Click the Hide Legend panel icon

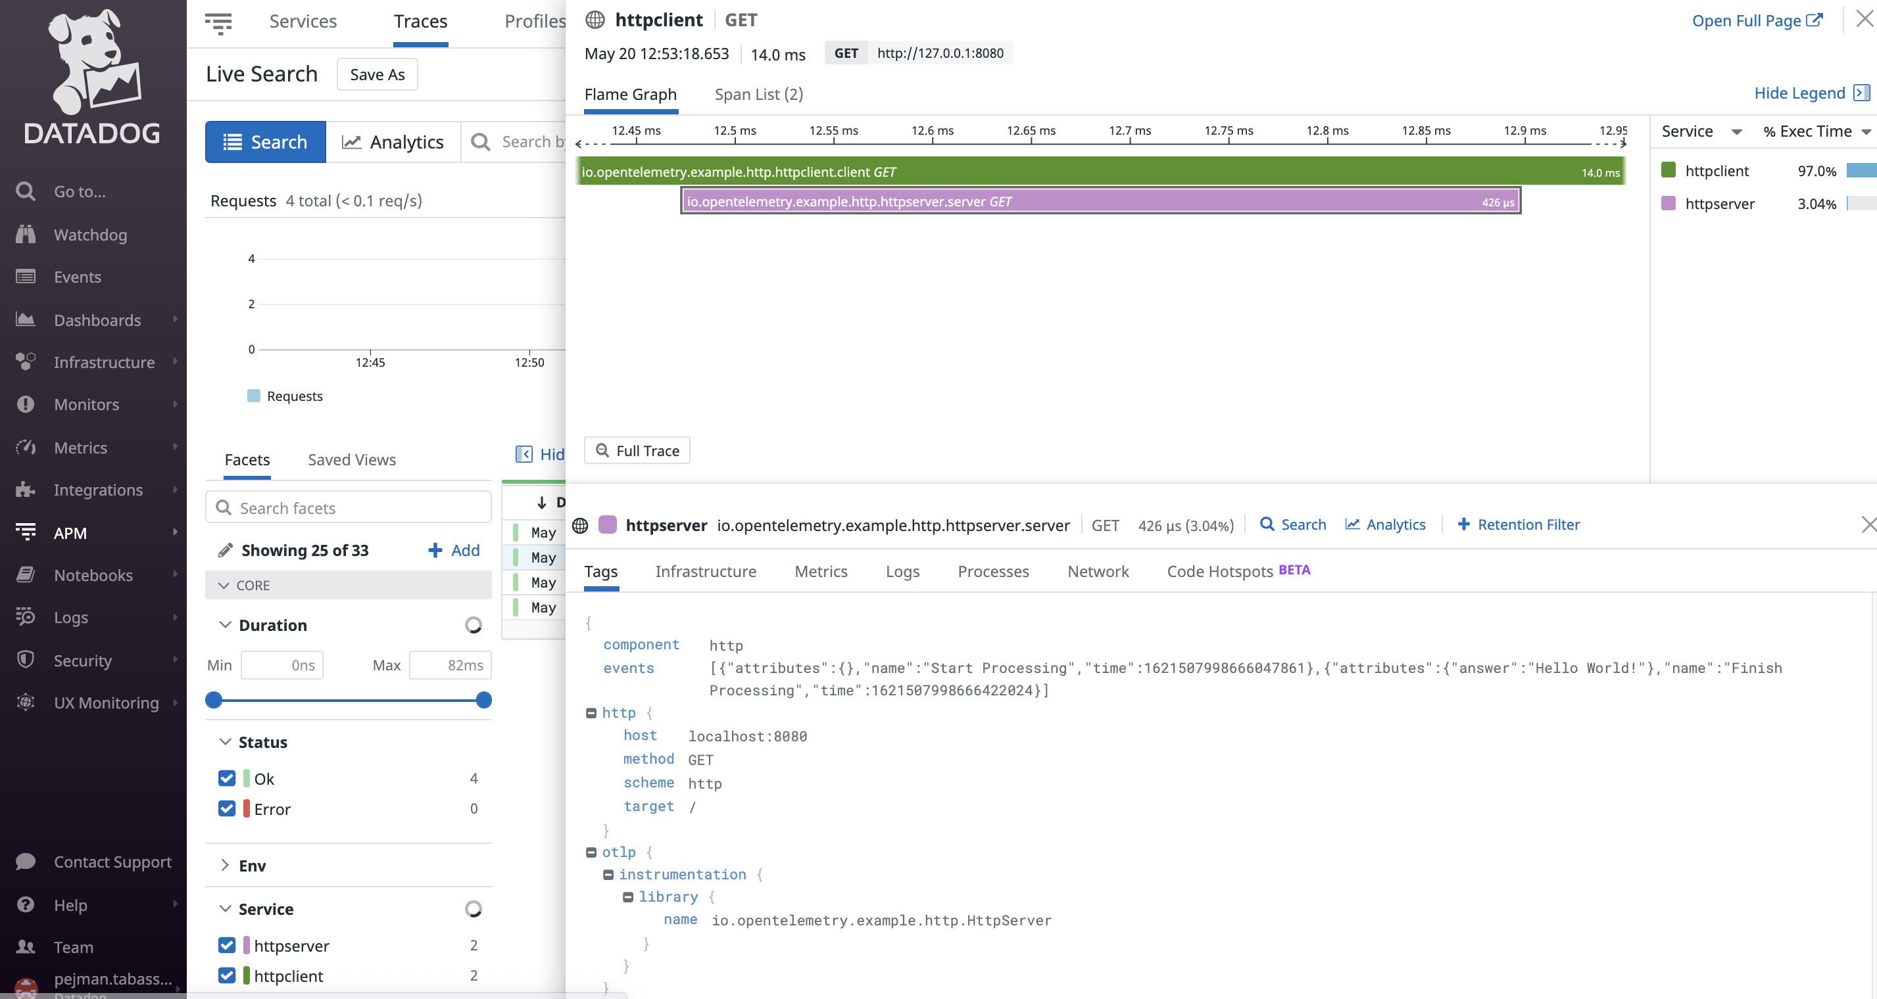1862,93
